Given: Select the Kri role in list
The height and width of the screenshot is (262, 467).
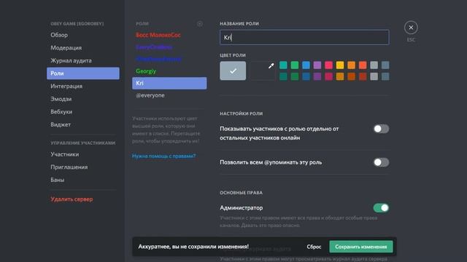Looking at the screenshot, I should click(x=169, y=83).
